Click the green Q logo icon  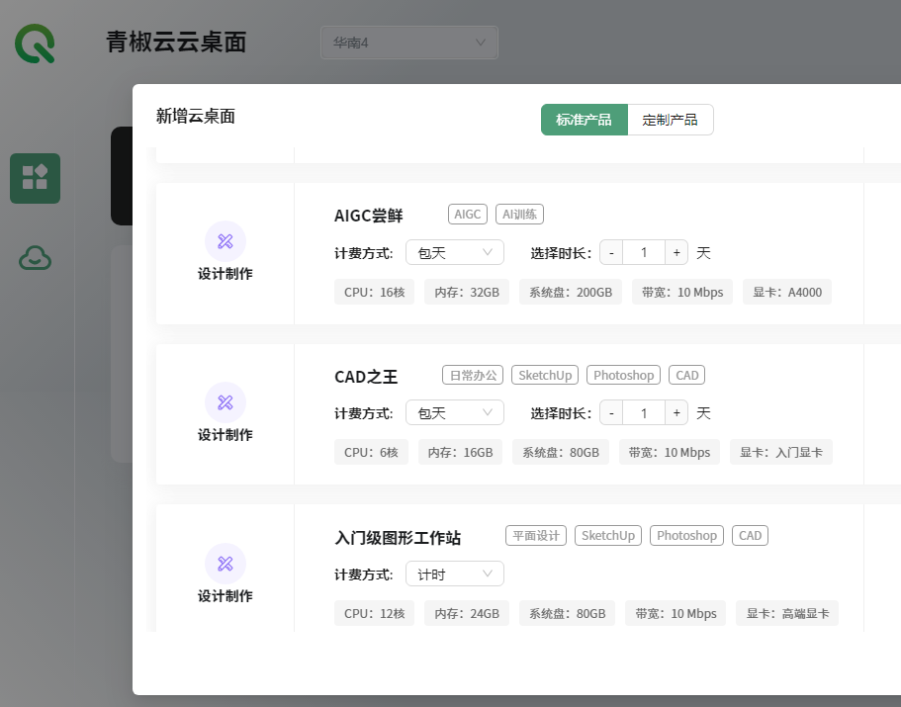[35, 44]
